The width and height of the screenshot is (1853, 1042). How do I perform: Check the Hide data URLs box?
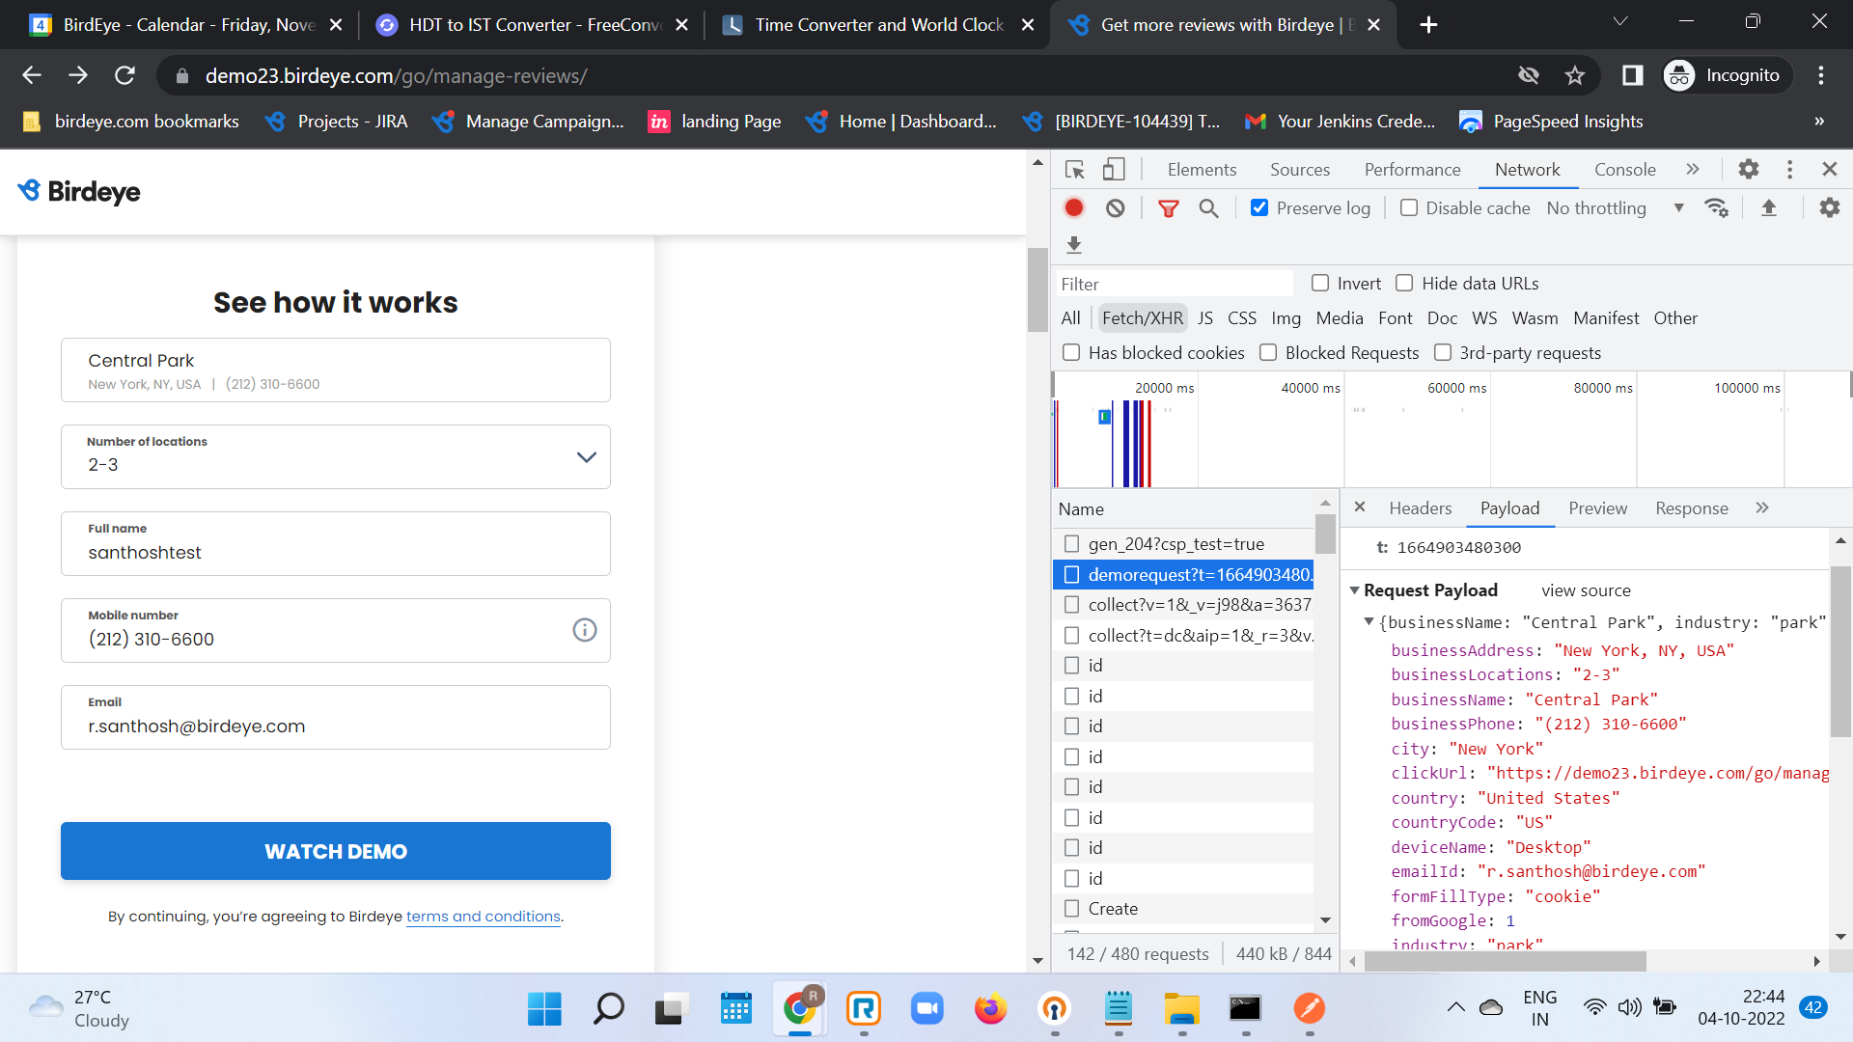[1404, 284]
